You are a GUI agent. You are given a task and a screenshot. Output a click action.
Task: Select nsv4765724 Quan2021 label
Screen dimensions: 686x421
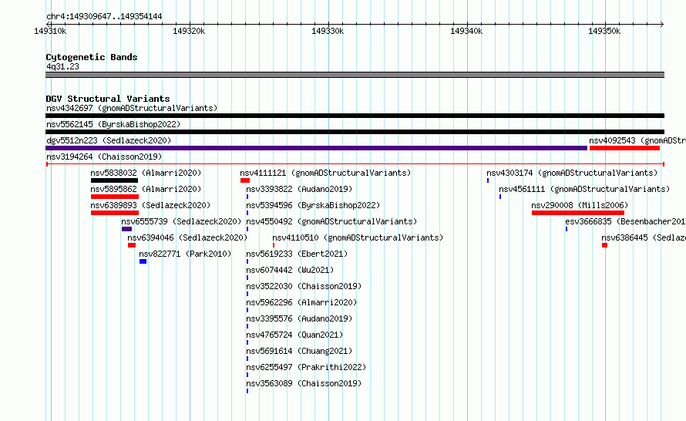coord(294,335)
